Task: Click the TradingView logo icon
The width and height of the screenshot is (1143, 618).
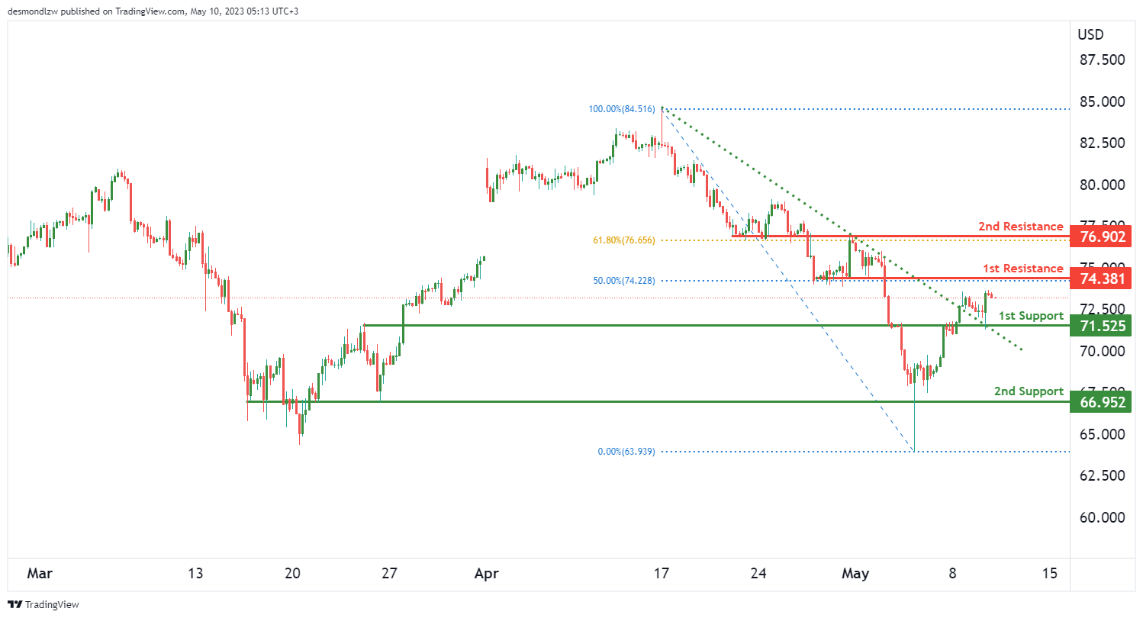Action: point(15,604)
